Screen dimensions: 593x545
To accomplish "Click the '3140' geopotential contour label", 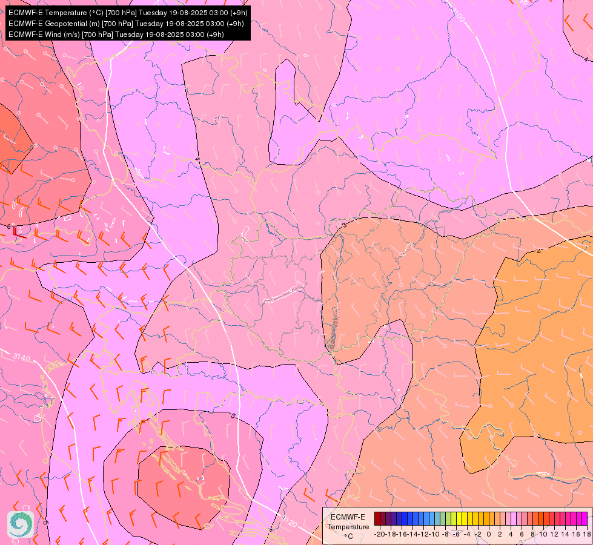I will pyautogui.click(x=21, y=357).
